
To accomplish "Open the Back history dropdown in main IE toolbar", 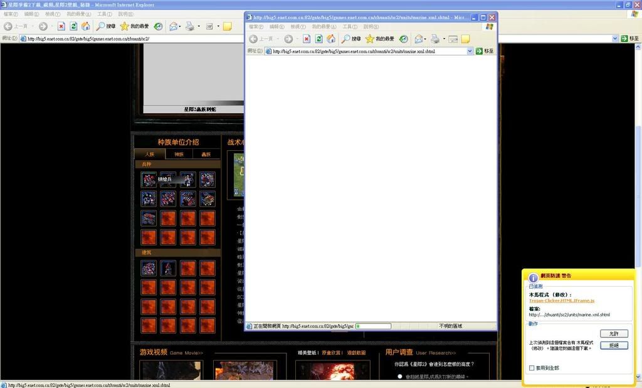I will tap(33, 26).
